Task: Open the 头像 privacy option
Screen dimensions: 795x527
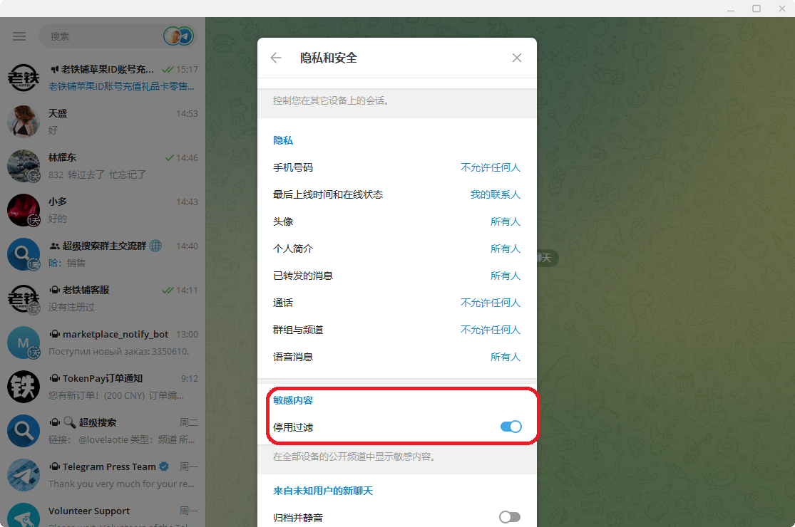Action: [x=396, y=221]
